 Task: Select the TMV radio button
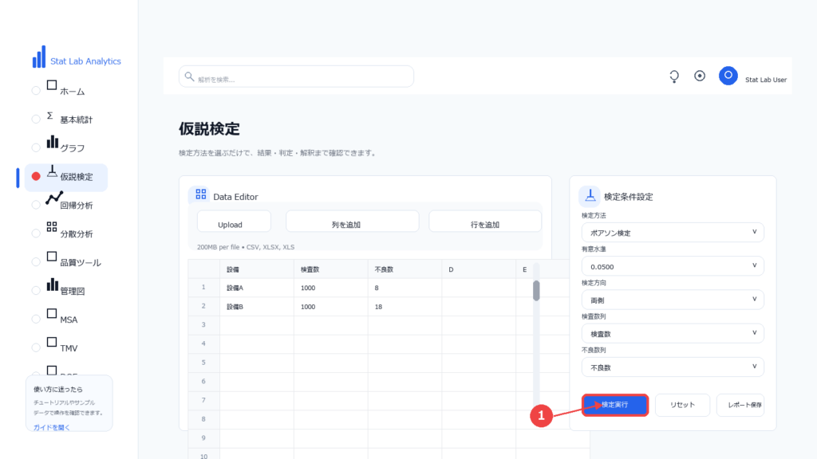click(x=36, y=347)
